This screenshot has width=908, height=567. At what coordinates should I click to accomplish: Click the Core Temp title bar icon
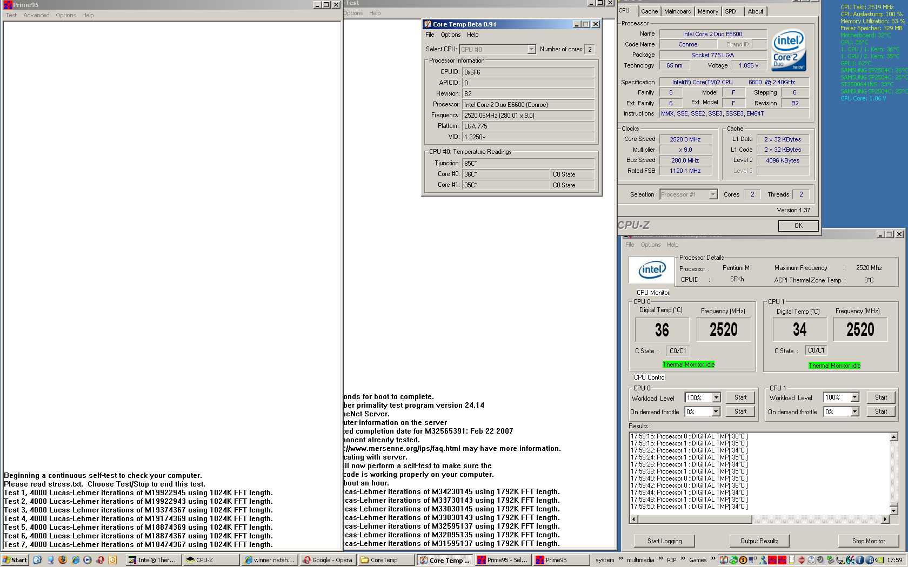click(x=428, y=24)
